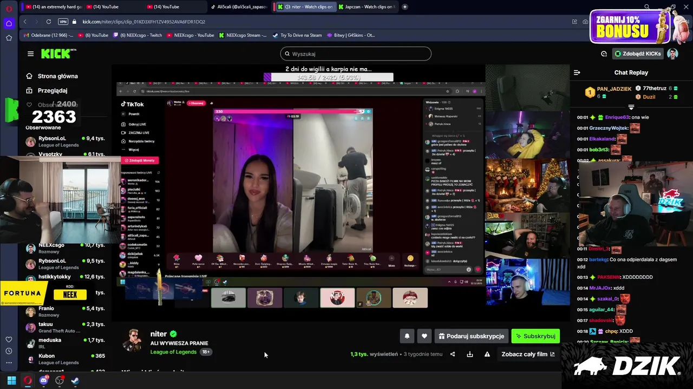
Task: Click bartekg username in chat
Action: [x=598, y=259]
